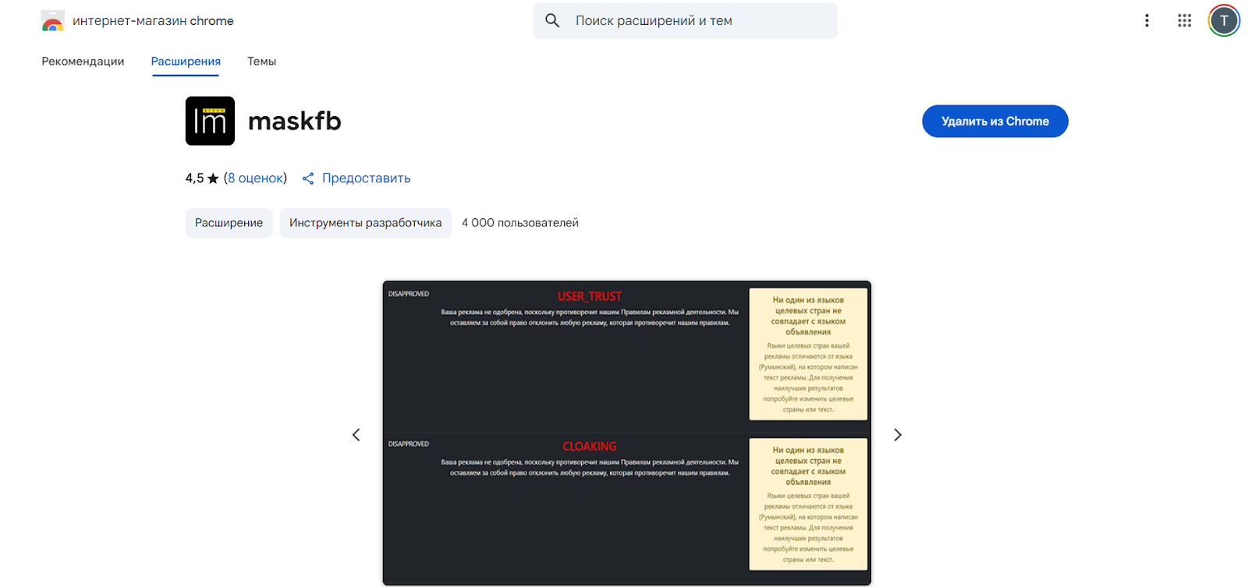Click the maskfb extension title
The height and width of the screenshot is (587, 1248).
pos(295,121)
